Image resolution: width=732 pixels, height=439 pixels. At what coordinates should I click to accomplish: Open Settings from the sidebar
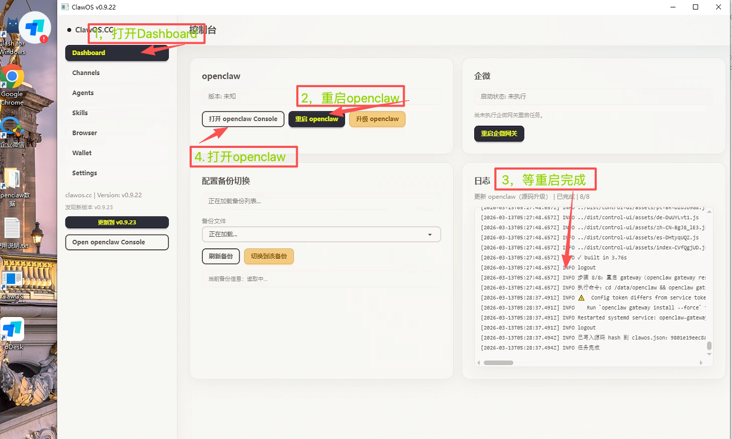coord(85,173)
